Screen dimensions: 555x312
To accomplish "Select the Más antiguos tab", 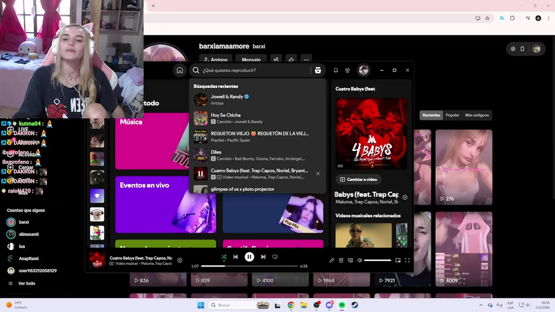I will (477, 115).
